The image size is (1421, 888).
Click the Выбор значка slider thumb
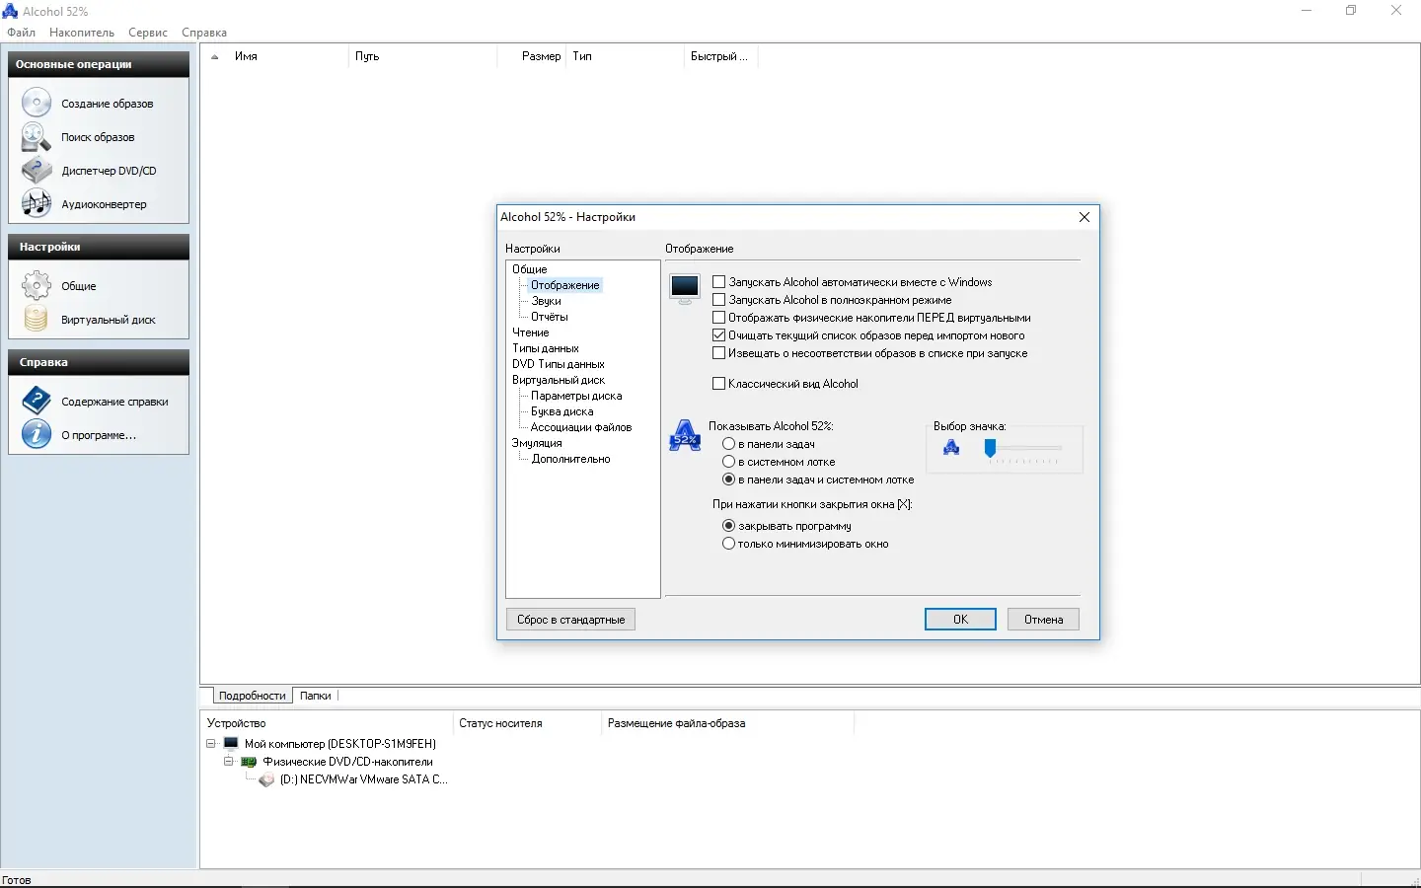click(990, 450)
